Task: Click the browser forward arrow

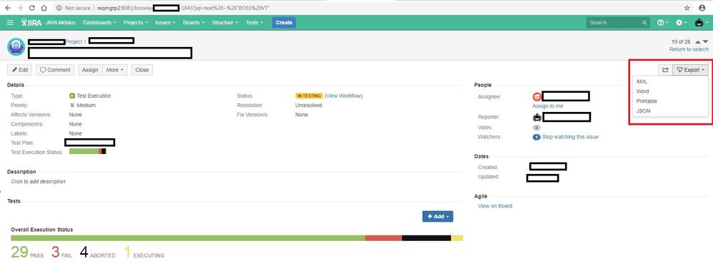Action: 20,8
